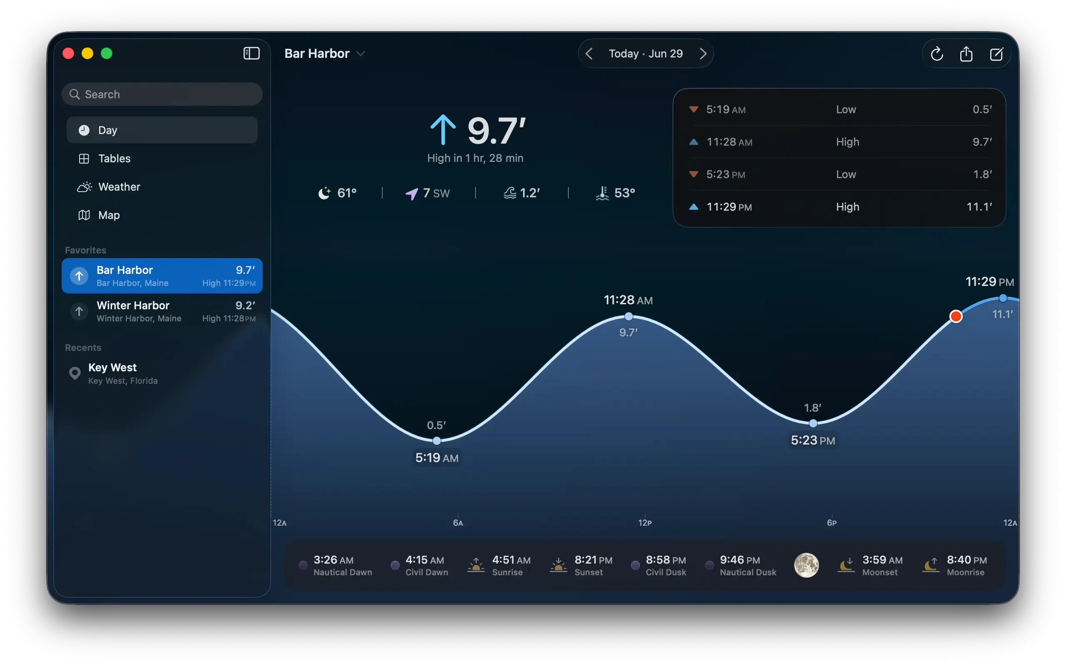Click the 11:28 AM label above the curve

[x=628, y=301]
